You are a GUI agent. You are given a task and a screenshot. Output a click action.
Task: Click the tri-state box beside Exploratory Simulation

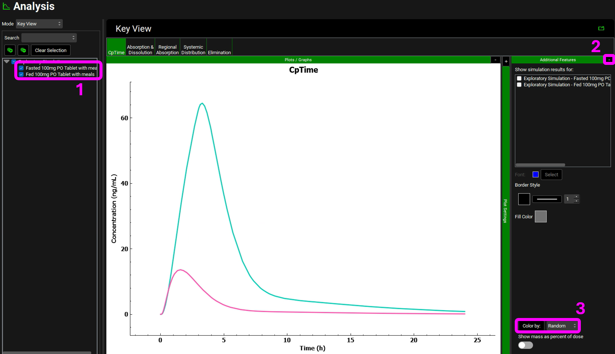pyautogui.click(x=14, y=61)
